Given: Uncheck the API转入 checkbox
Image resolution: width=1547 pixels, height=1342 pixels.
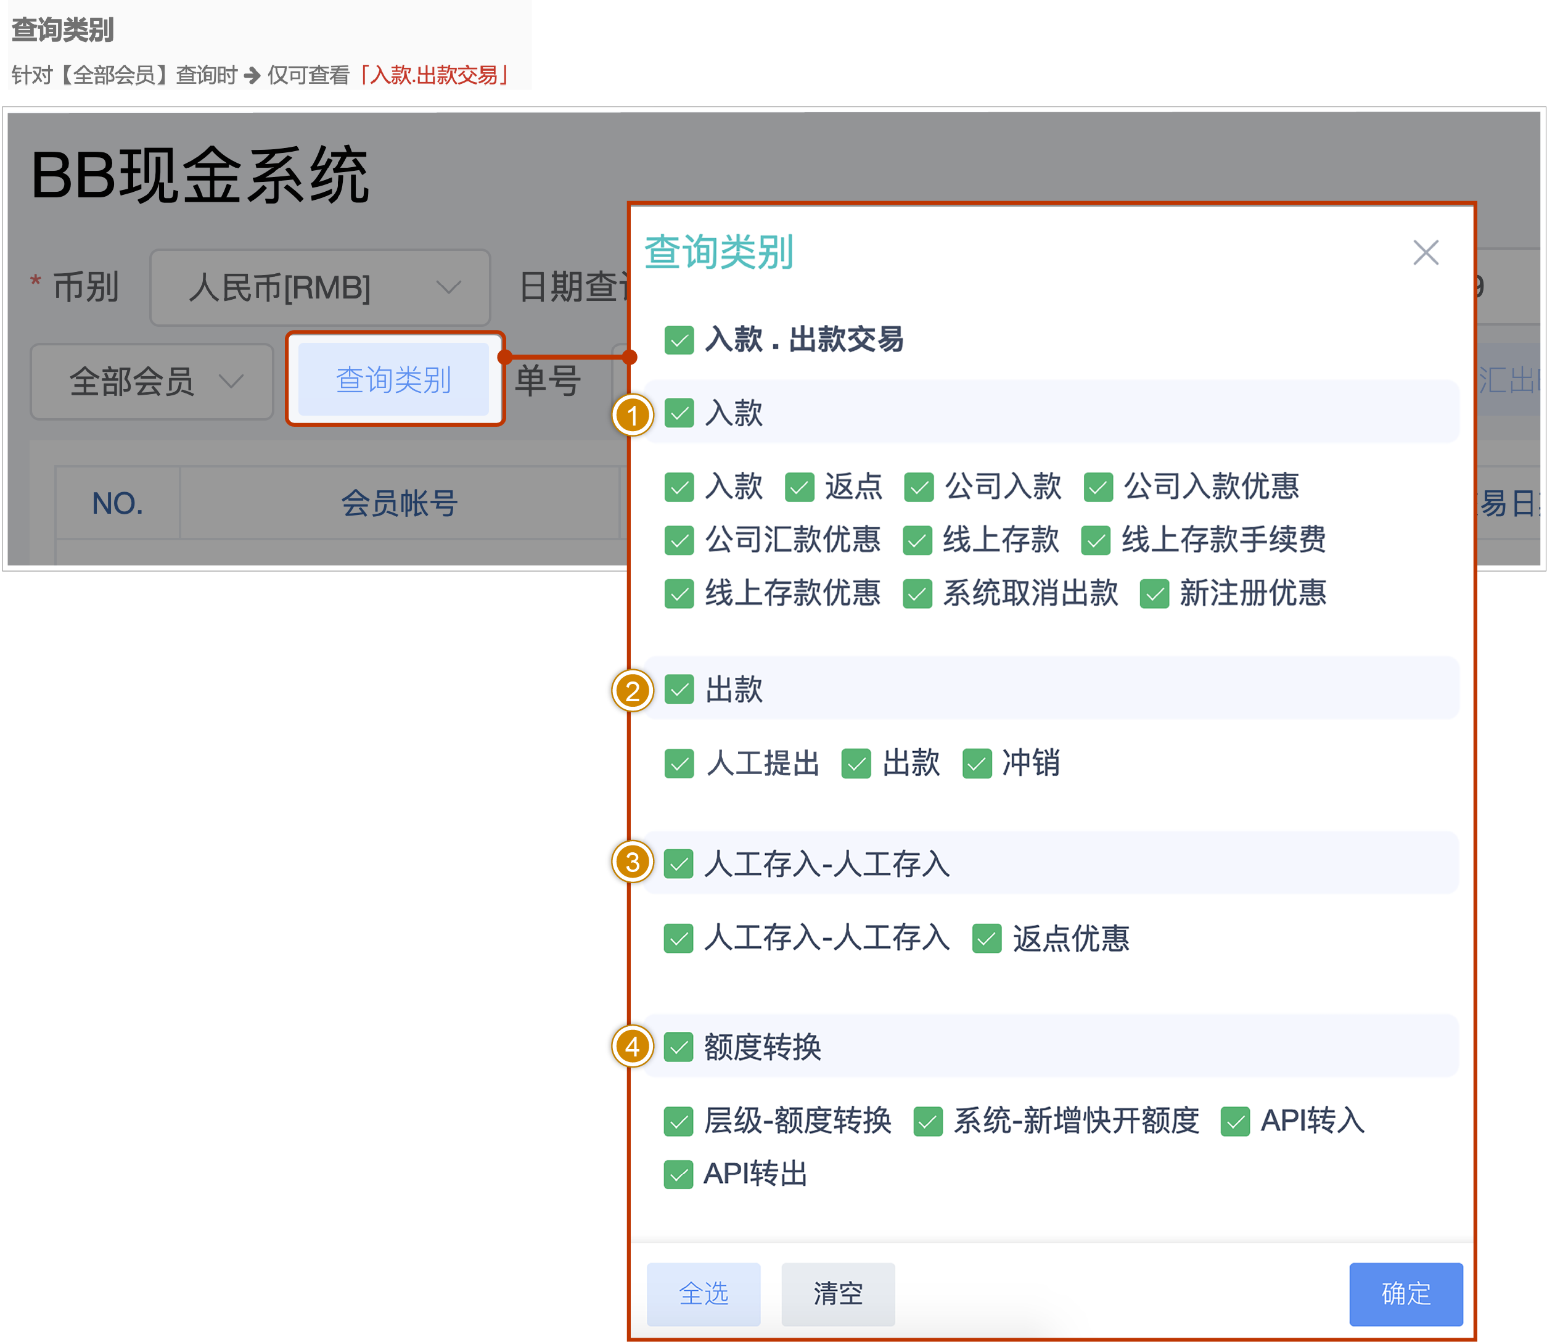Looking at the screenshot, I should point(1235,1121).
